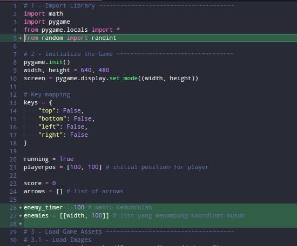297x246 pixels.
Task: Click the plus diff marker beside line 26
Action: tap(21, 208)
